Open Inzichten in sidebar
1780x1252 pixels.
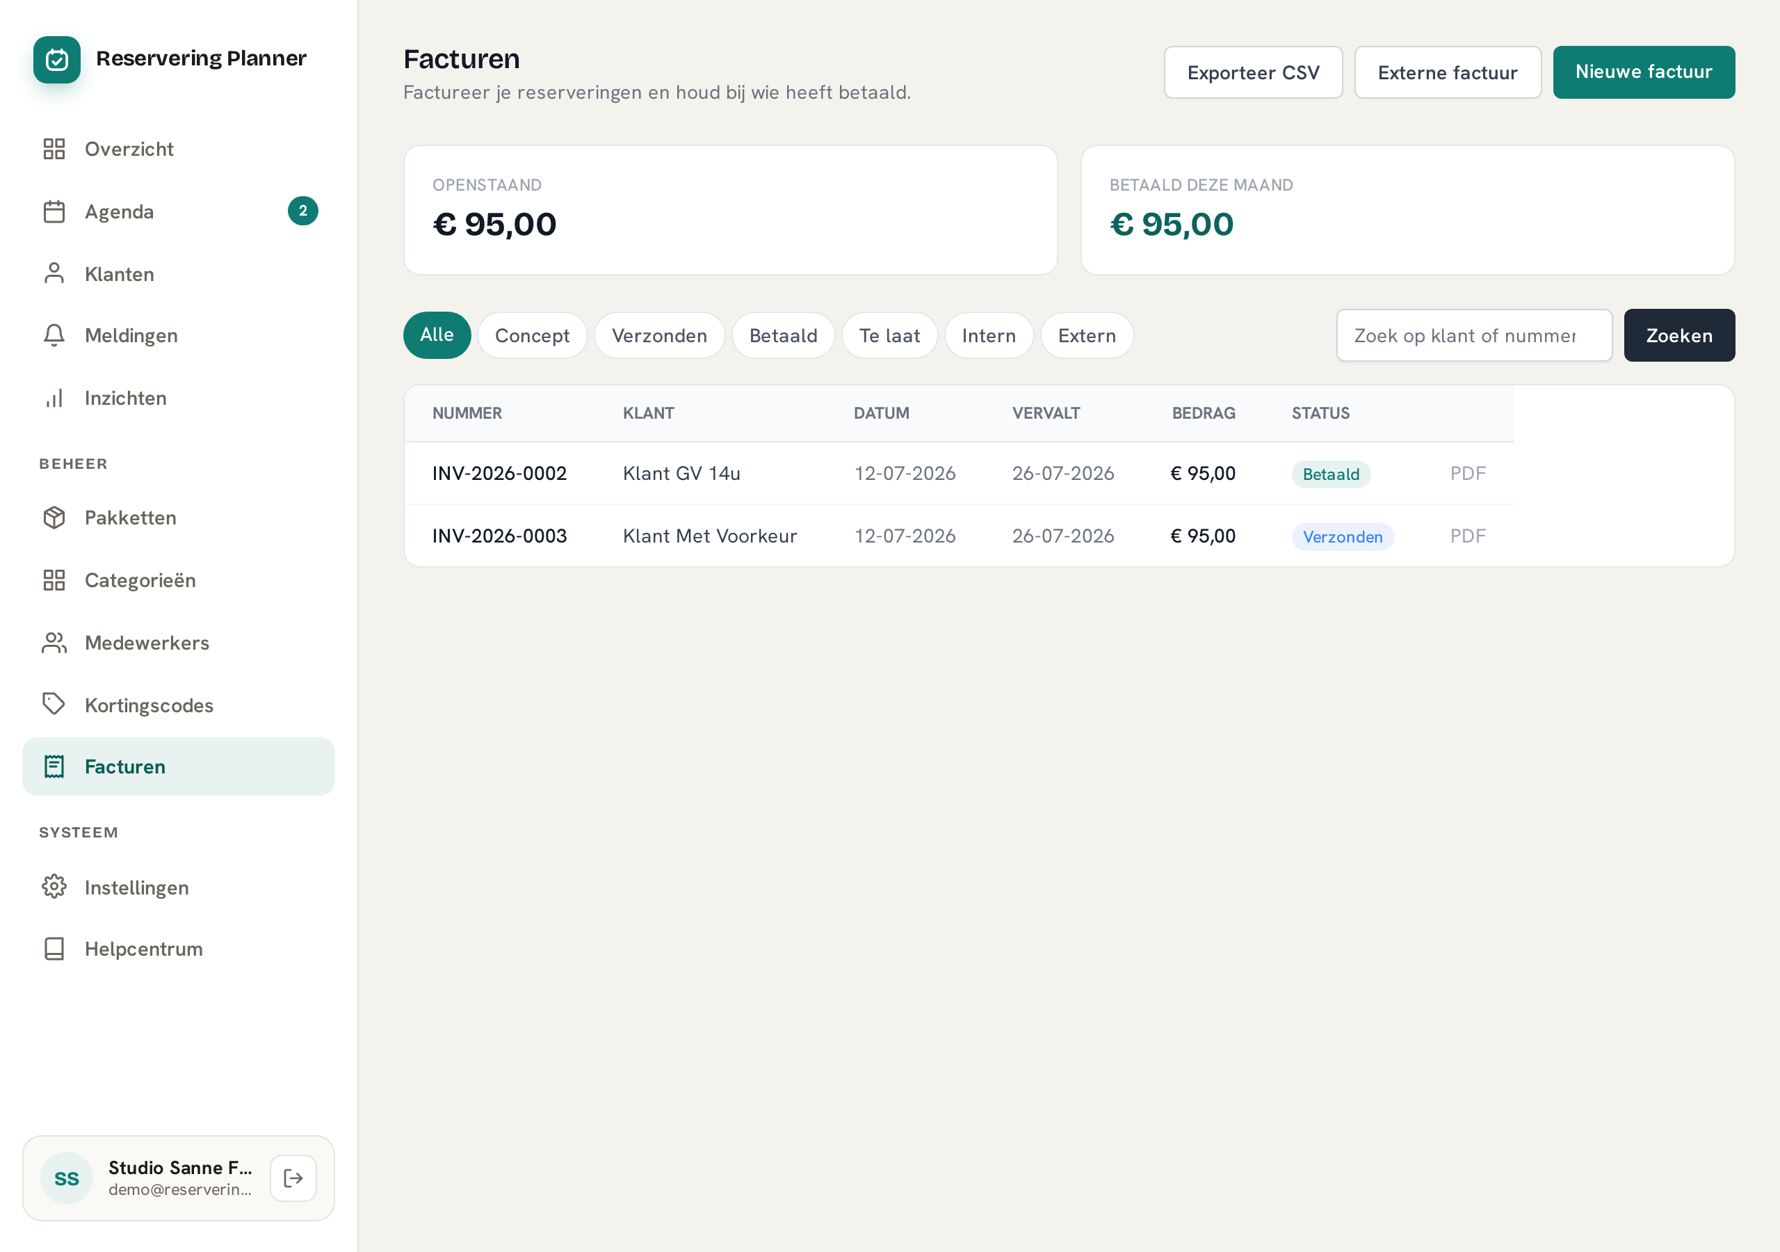pos(178,398)
